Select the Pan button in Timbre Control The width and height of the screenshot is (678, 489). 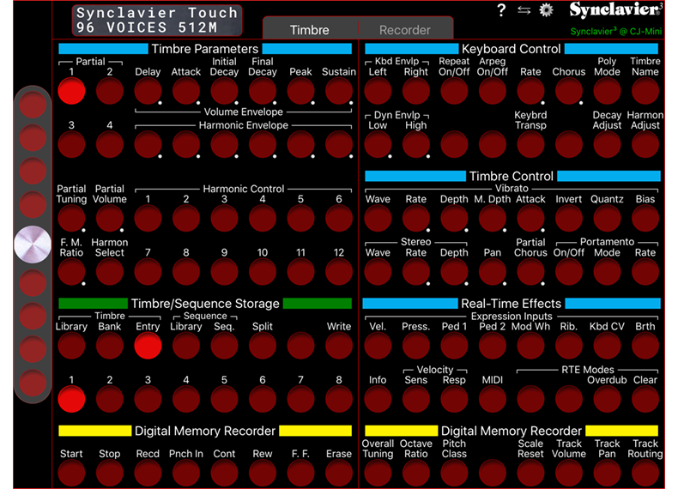point(492,272)
